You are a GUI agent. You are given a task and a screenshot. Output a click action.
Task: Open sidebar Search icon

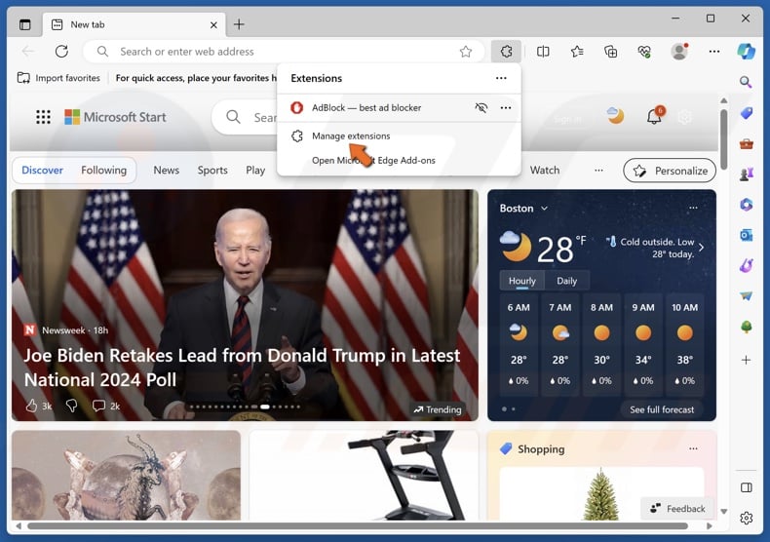tap(746, 82)
